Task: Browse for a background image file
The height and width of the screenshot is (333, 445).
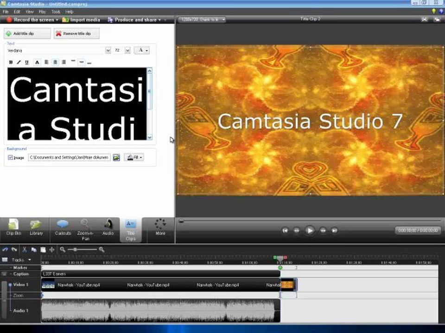Action: pos(116,157)
